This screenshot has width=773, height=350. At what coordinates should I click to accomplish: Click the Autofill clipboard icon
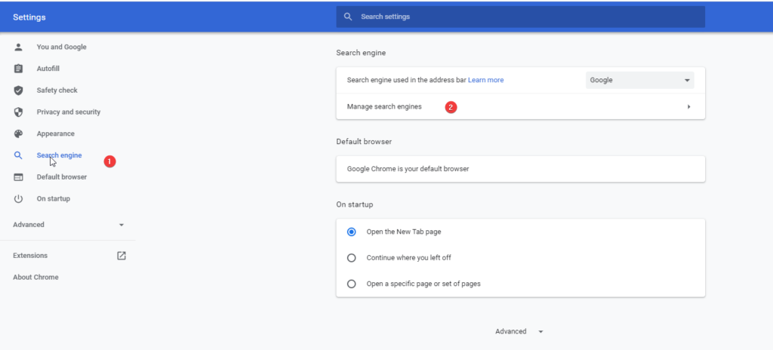[x=18, y=69]
